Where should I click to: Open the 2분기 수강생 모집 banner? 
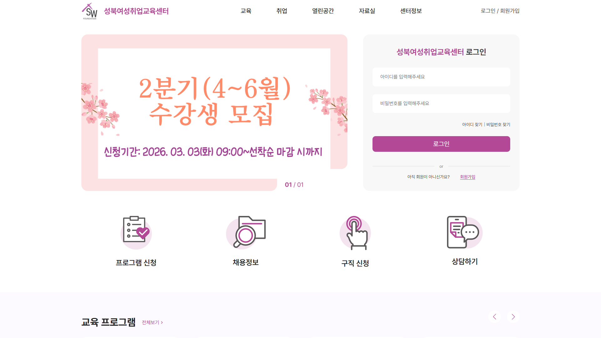pos(214,113)
